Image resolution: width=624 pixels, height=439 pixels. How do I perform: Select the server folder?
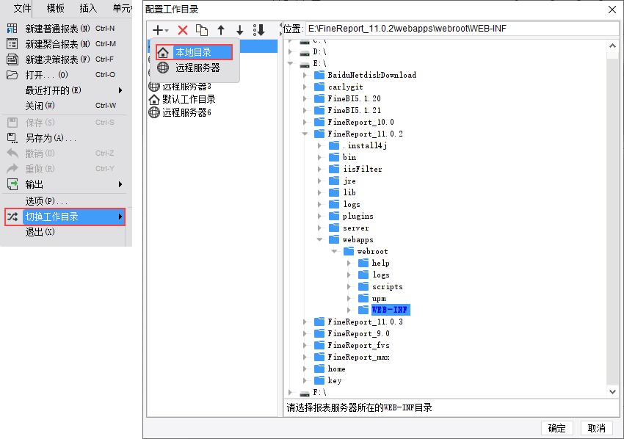pyautogui.click(x=355, y=228)
